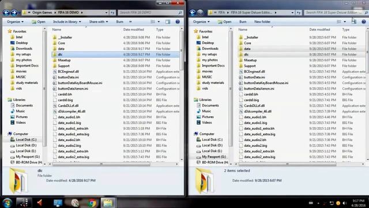Click Burn in right window toolbar
This screenshot has width=369, height=208.
[x=243, y=22]
